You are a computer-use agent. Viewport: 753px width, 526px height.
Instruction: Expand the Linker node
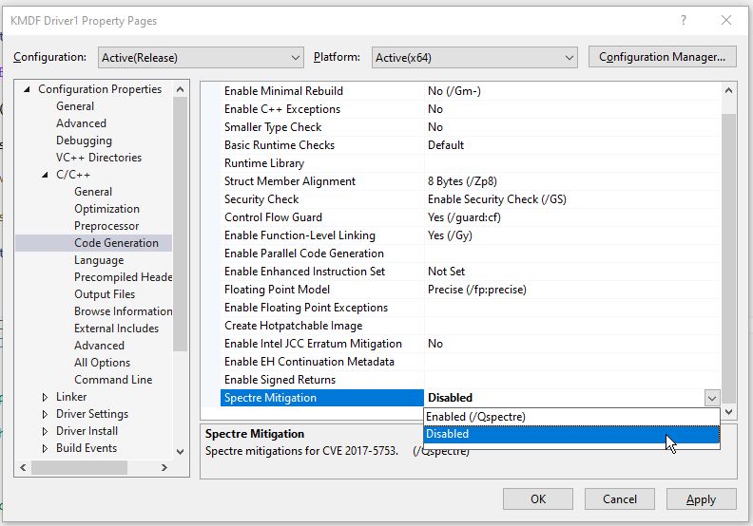[x=45, y=397]
